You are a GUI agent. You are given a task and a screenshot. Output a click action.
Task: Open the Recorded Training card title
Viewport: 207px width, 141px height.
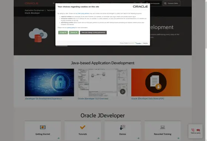click(x=162, y=134)
